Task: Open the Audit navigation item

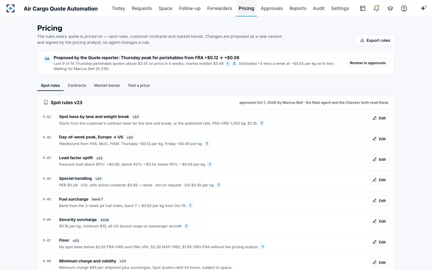Action: point(319,8)
